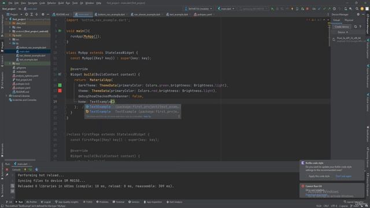
Task: Select the Physical tab in Device Manager
Action: 349,20
